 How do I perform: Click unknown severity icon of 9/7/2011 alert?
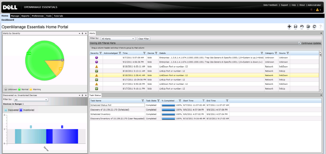pos(97,58)
